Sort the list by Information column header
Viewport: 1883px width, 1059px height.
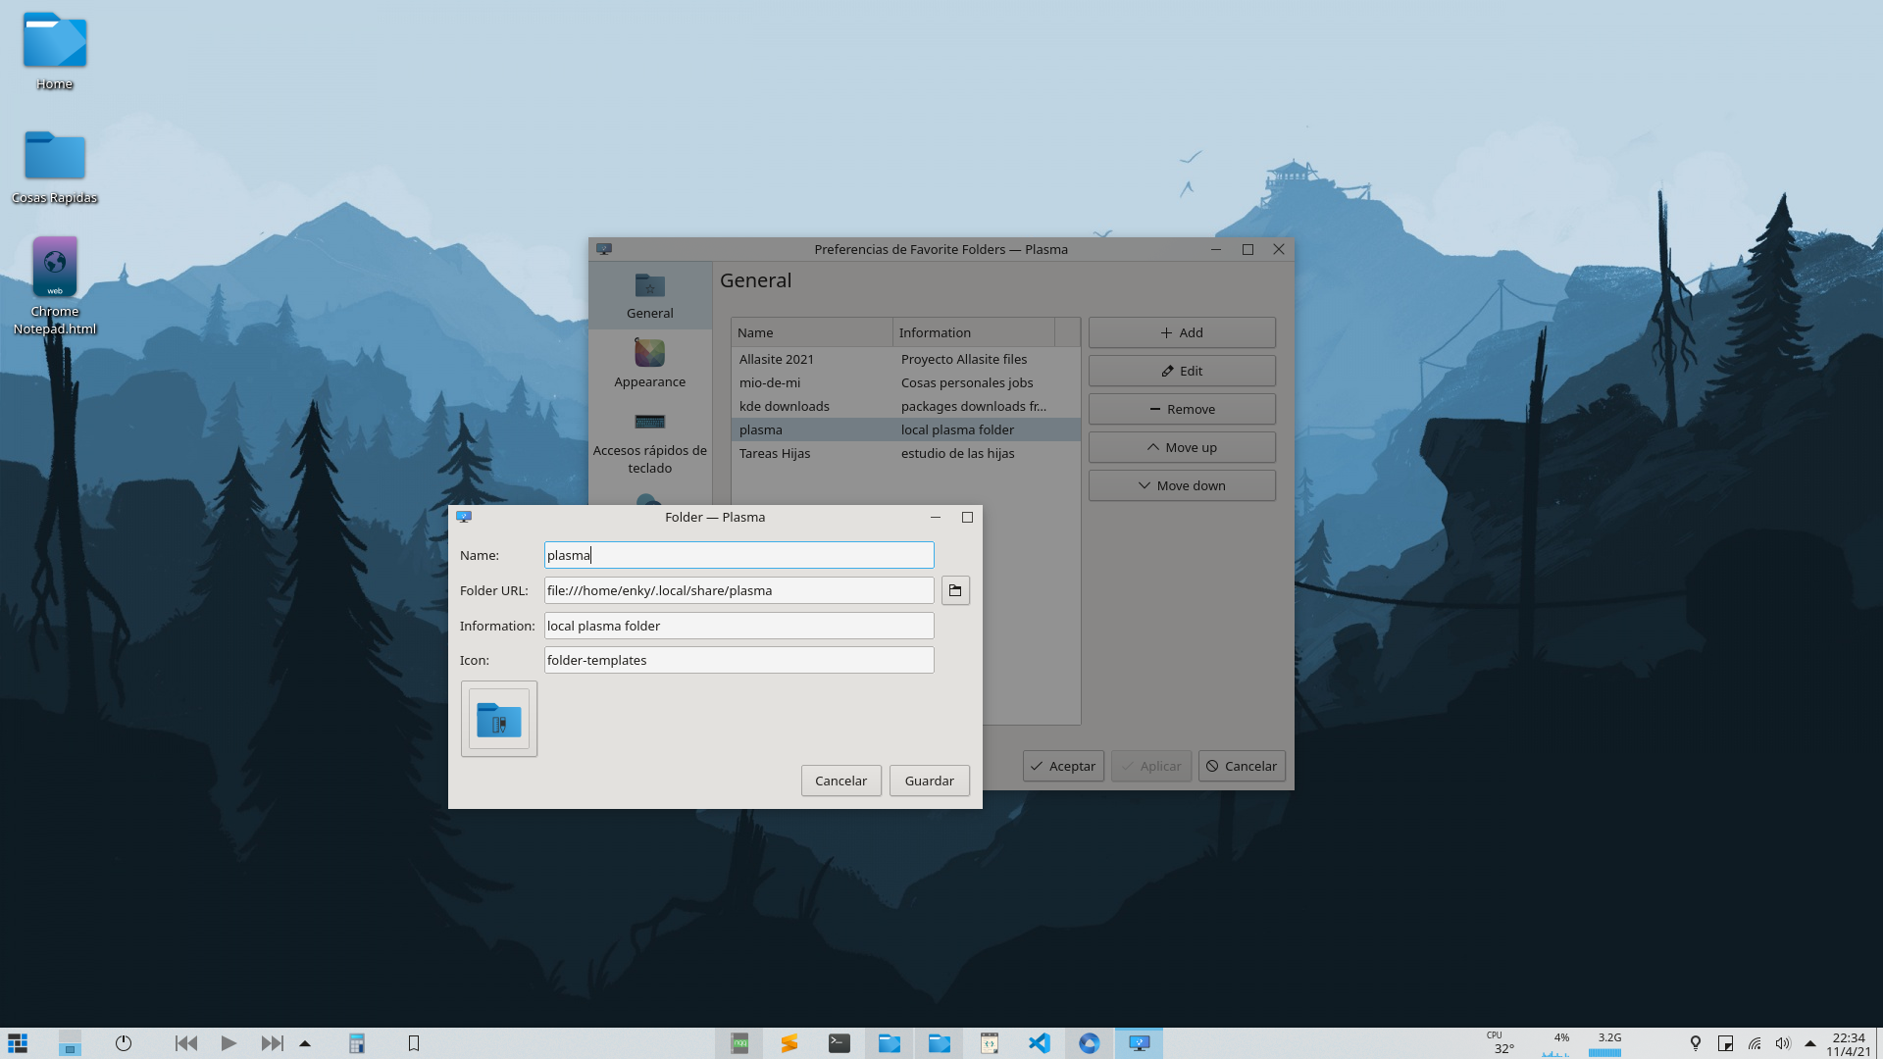coord(974,332)
